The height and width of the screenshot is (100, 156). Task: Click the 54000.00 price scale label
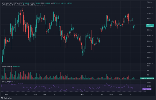tap(150, 63)
